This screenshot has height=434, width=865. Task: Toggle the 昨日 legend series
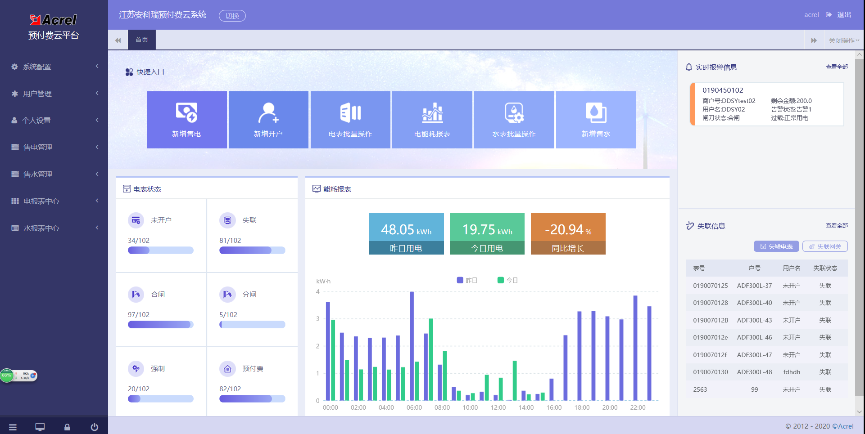click(467, 280)
